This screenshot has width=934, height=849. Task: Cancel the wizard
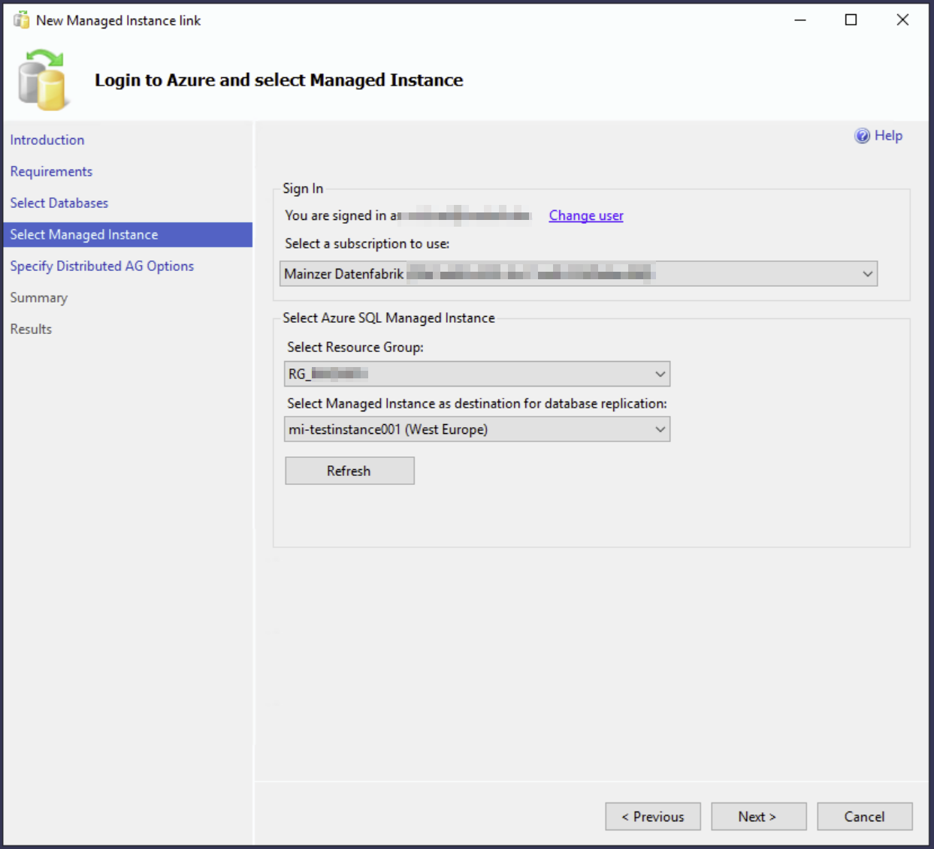coord(865,817)
